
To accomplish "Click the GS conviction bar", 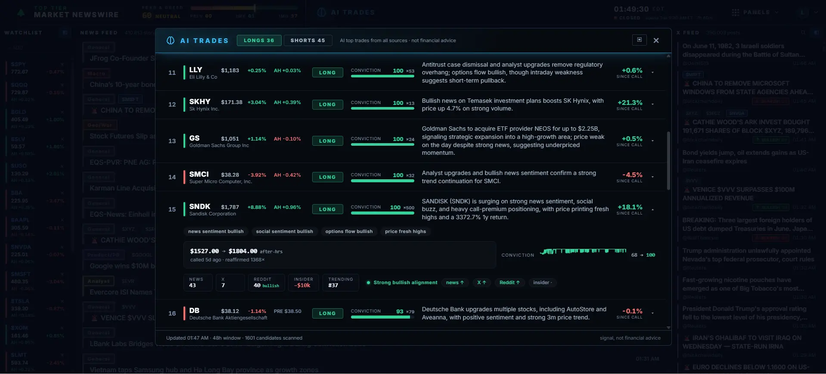I will [x=382, y=144].
